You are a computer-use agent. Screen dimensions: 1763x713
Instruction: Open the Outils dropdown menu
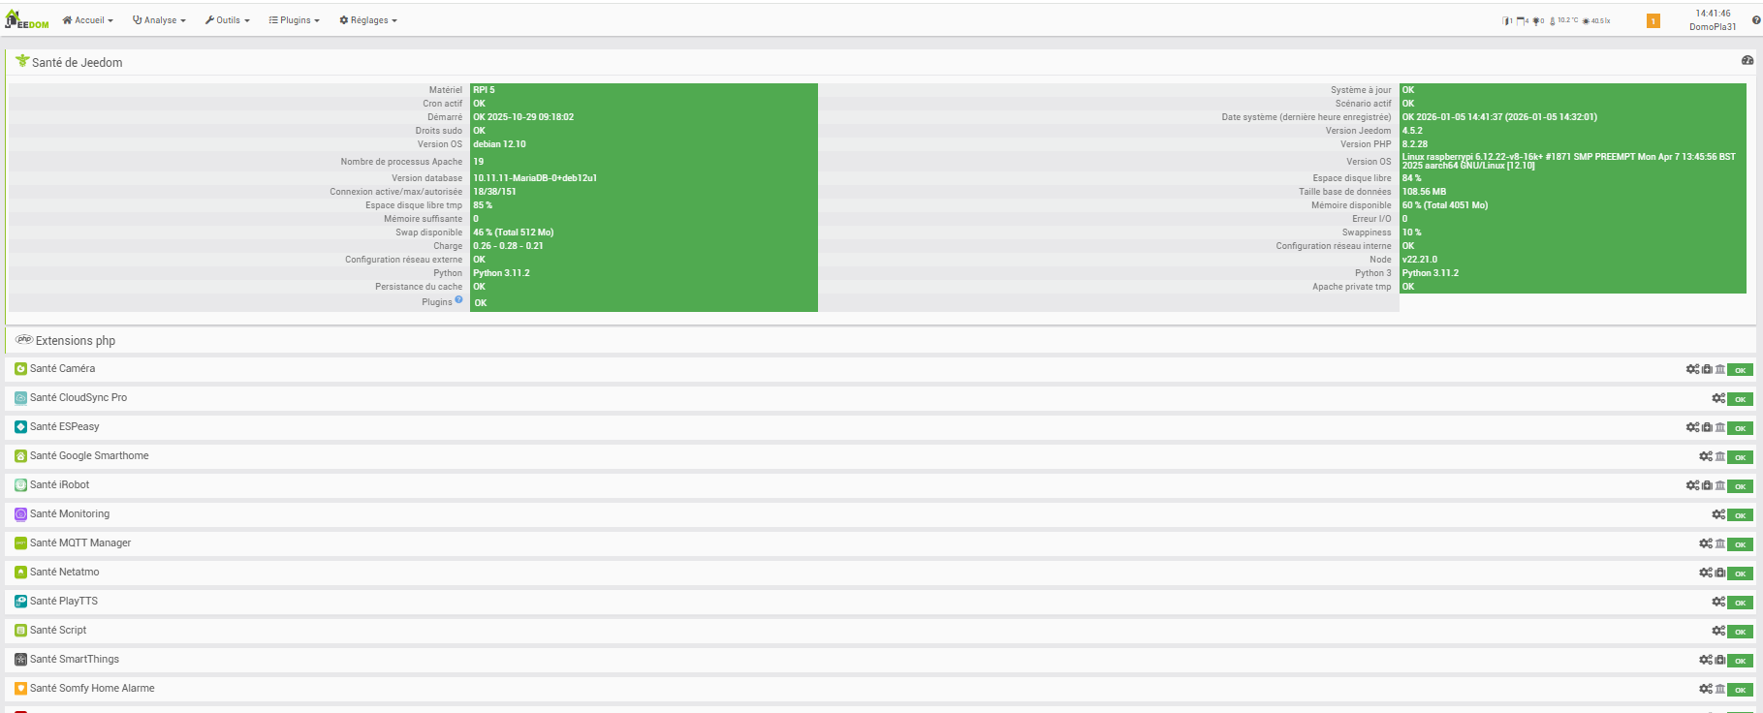point(228,20)
